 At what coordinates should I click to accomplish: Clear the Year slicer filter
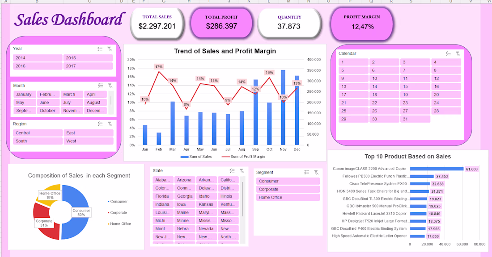click(110, 49)
